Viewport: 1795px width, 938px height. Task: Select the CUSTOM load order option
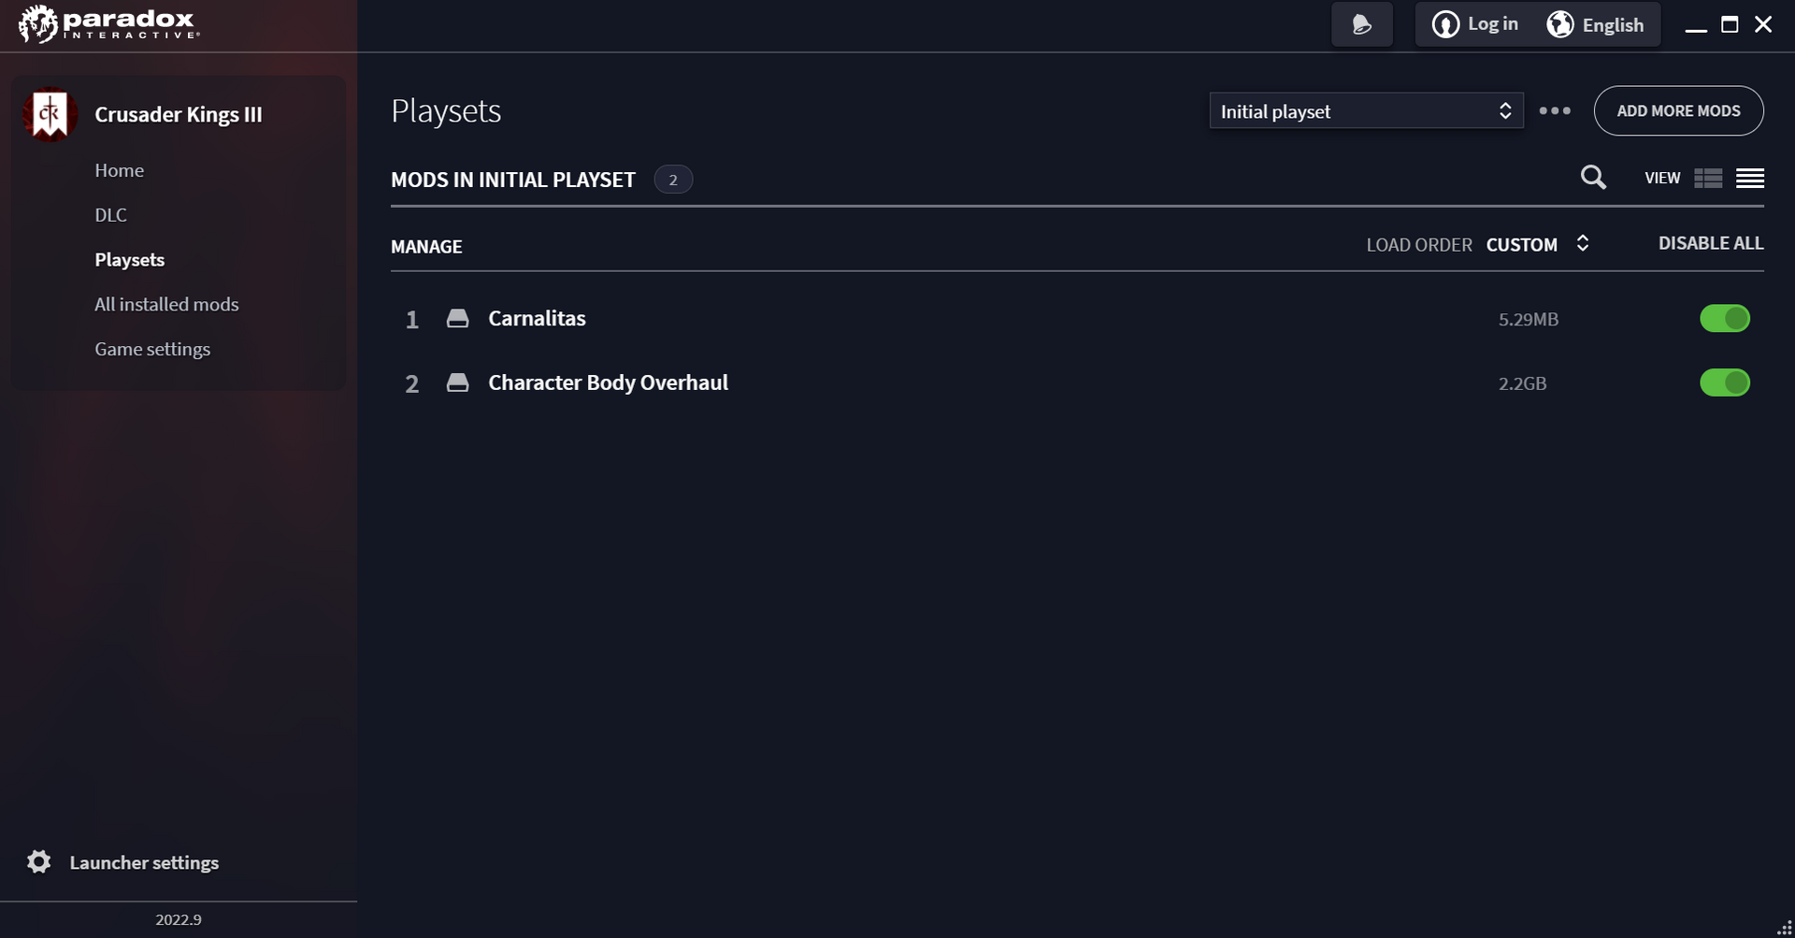pos(1522,245)
